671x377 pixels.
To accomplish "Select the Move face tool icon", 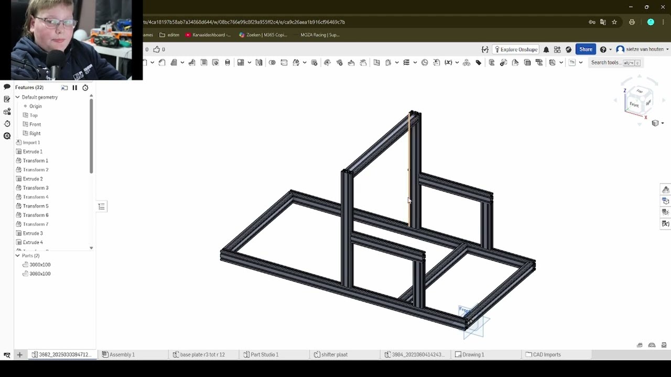I will tap(351, 63).
